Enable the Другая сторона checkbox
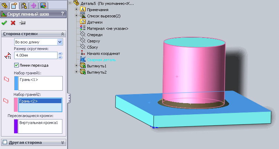 pos(5,142)
